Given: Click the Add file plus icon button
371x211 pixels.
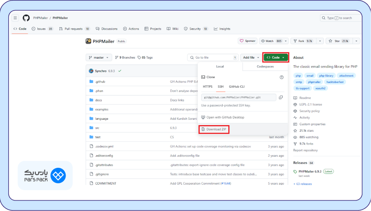Looking at the screenshot, I should click(x=251, y=57).
